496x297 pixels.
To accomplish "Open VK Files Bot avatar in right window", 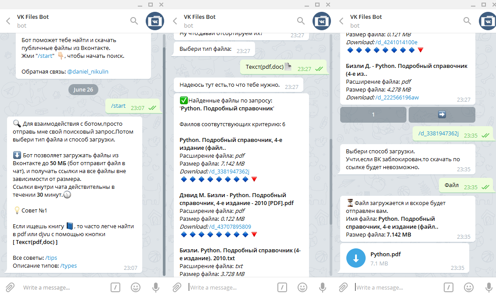I will pyautogui.click(x=488, y=21).
